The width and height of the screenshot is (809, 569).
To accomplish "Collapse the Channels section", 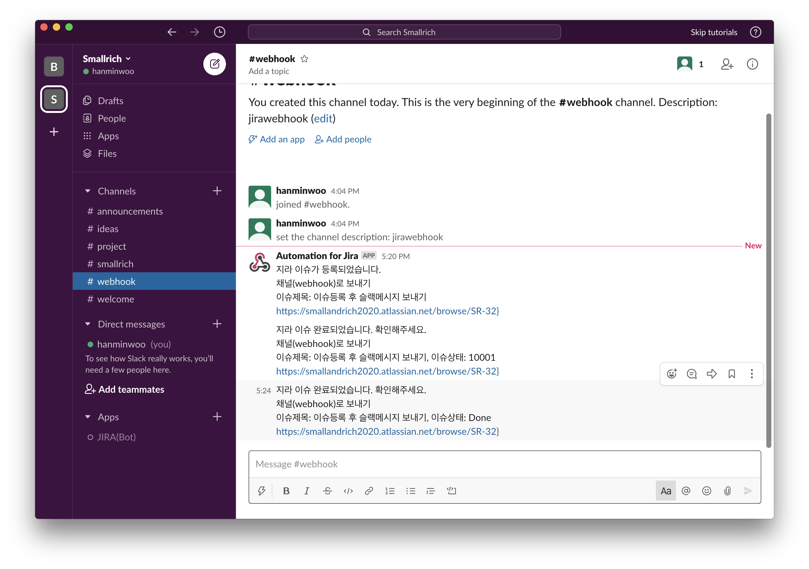I will 88,191.
